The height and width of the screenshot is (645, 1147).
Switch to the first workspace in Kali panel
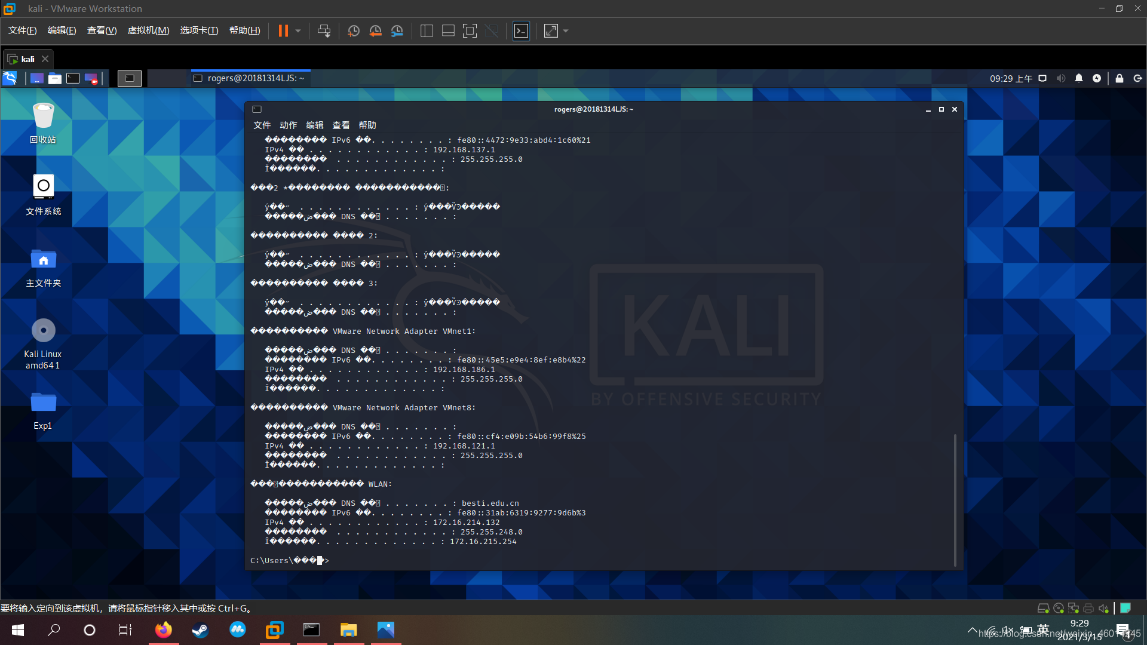coord(130,78)
